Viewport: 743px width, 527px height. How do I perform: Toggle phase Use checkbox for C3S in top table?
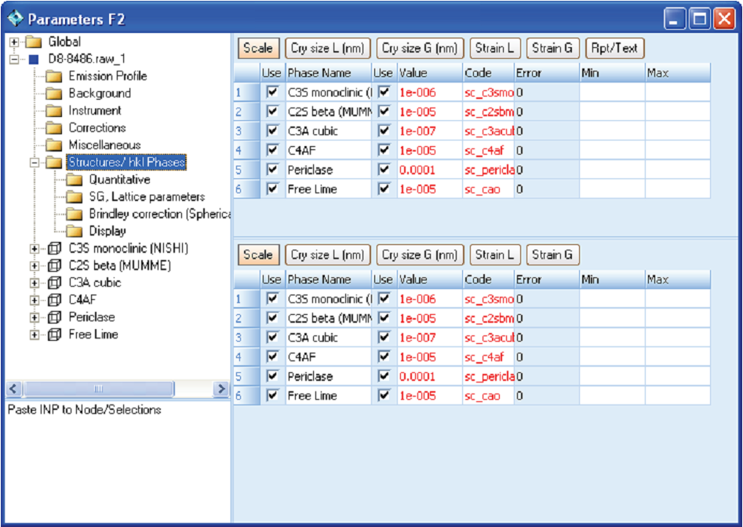272,92
